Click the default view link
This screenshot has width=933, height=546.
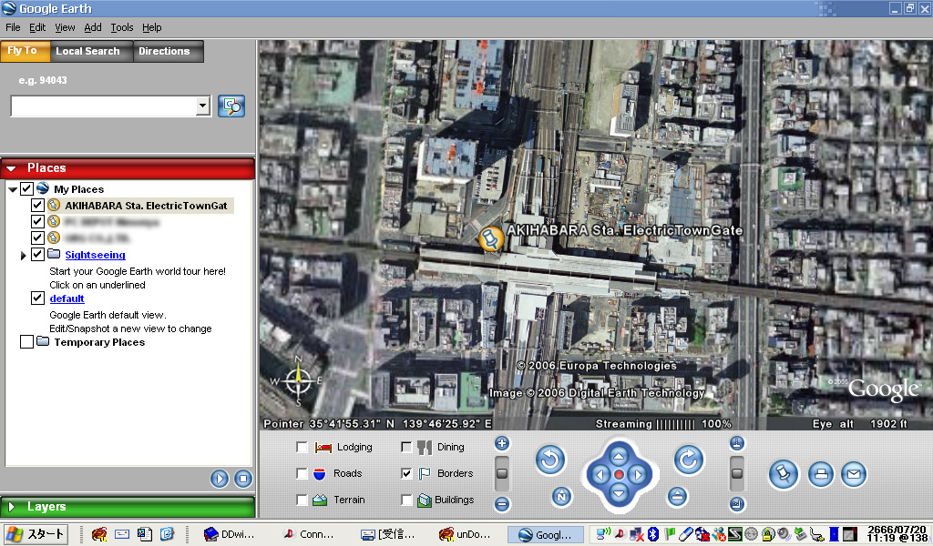coord(67,298)
